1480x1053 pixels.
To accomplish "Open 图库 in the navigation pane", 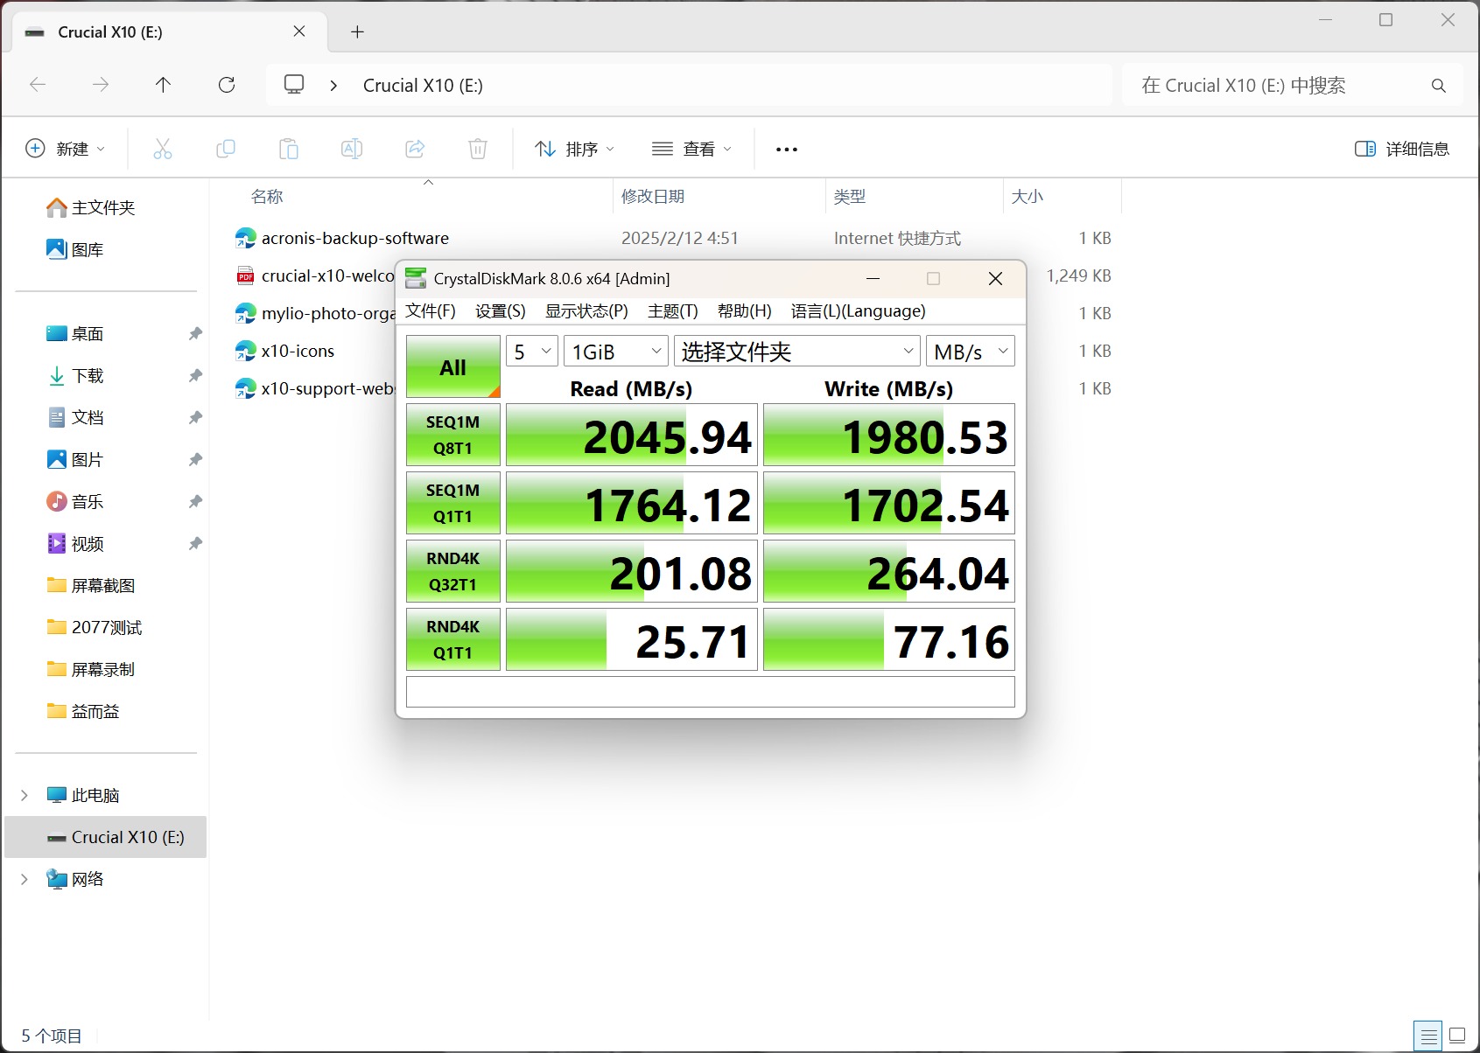I will pos(75,249).
